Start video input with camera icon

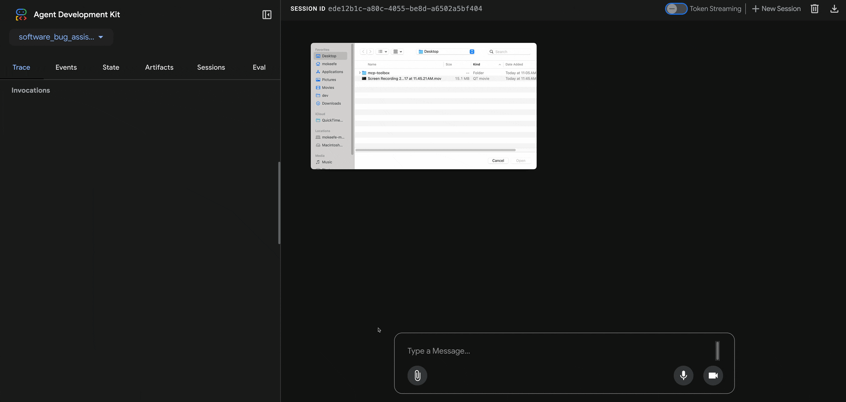coord(713,376)
